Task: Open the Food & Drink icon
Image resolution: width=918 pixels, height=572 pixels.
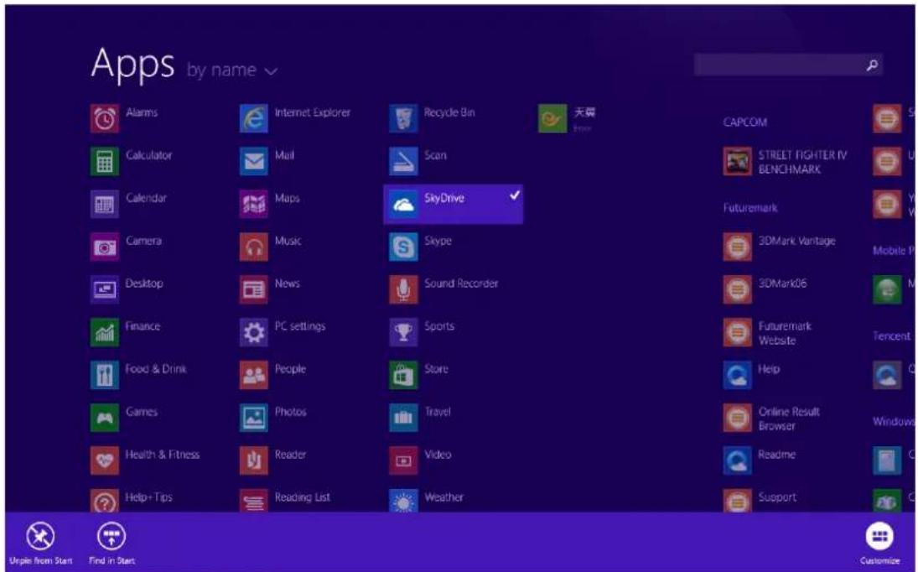Action: click(x=104, y=375)
